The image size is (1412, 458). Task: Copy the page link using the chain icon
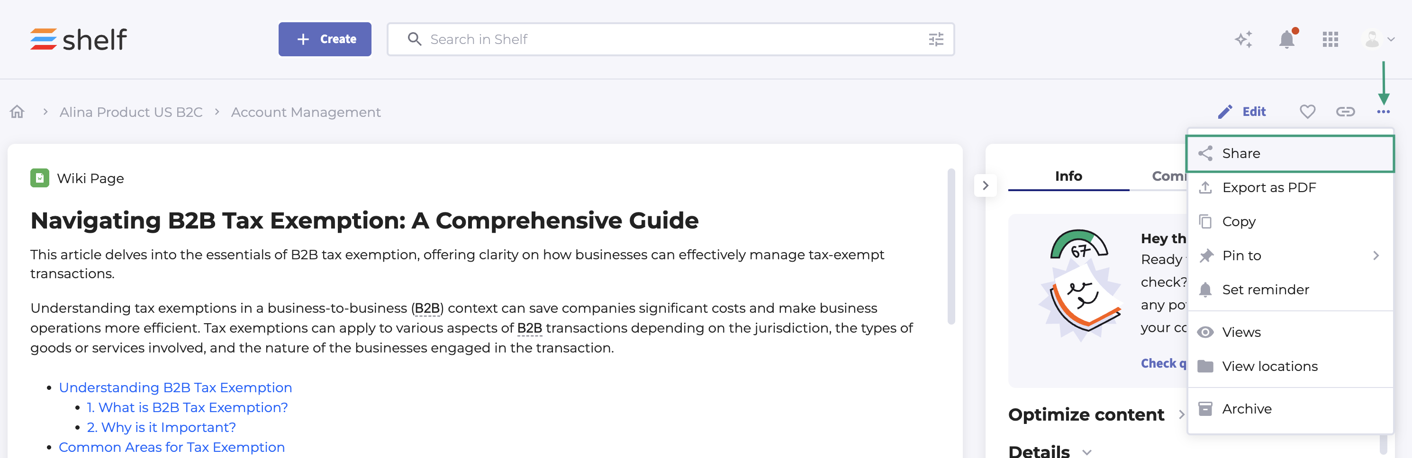pos(1345,112)
